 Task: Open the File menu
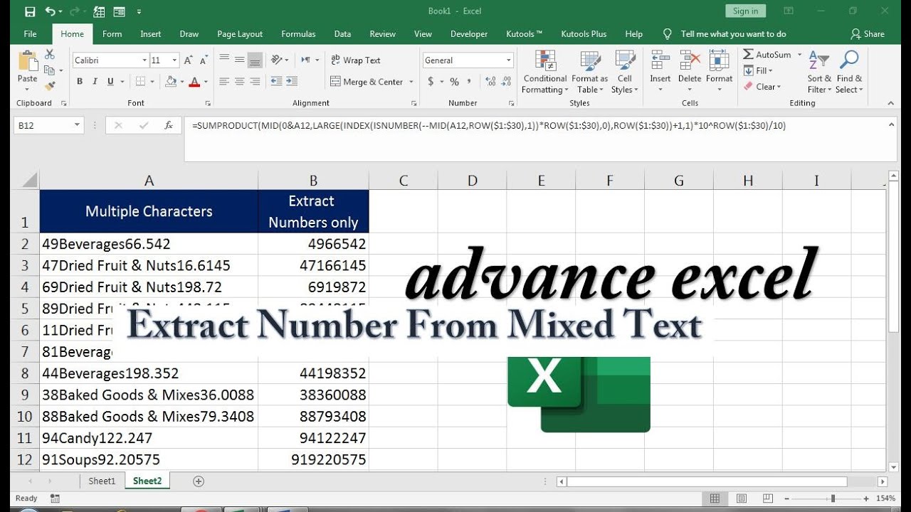[x=30, y=33]
